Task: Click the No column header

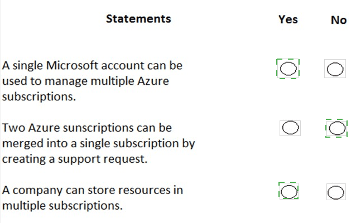Action: tap(338, 20)
